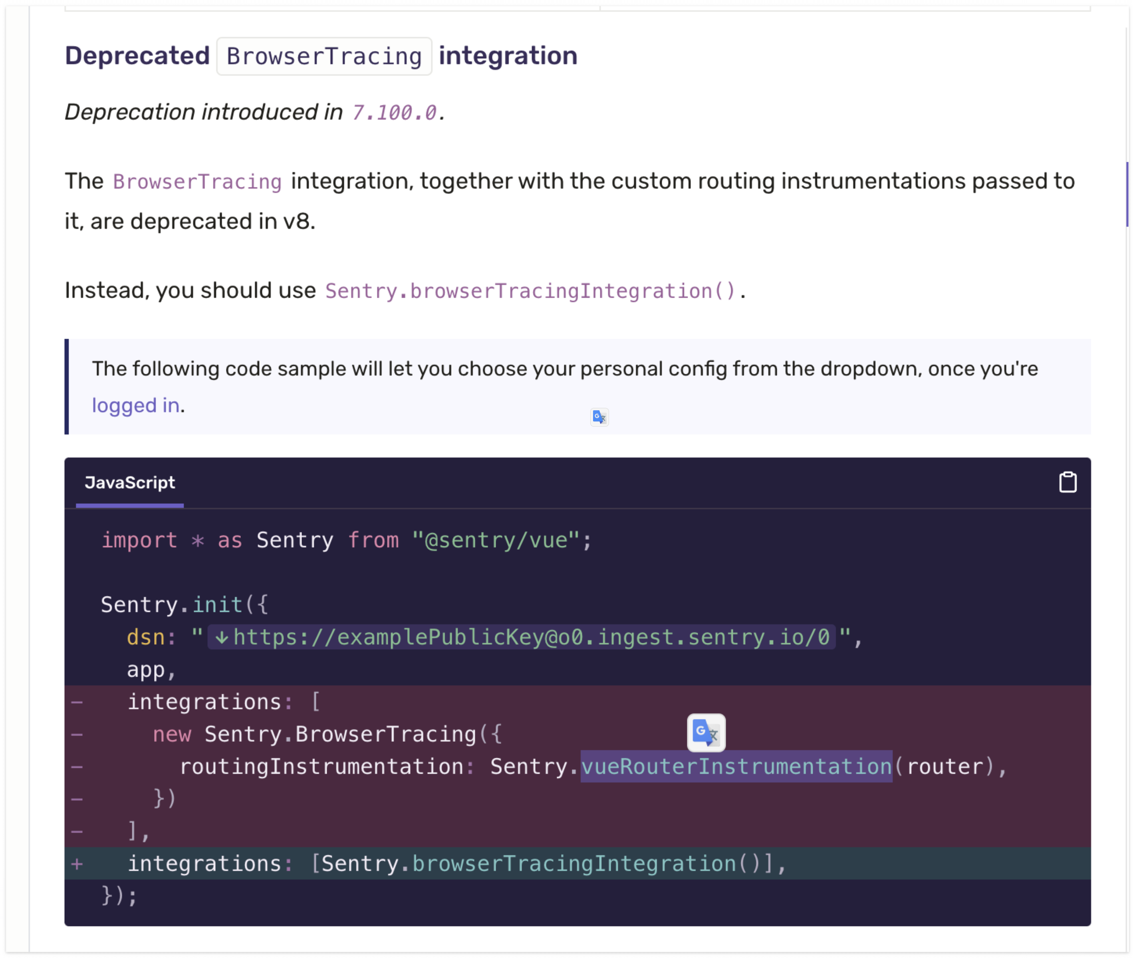Image resolution: width=1135 pixels, height=958 pixels.
Task: Click the 'router' argument in the code
Action: [x=945, y=767]
